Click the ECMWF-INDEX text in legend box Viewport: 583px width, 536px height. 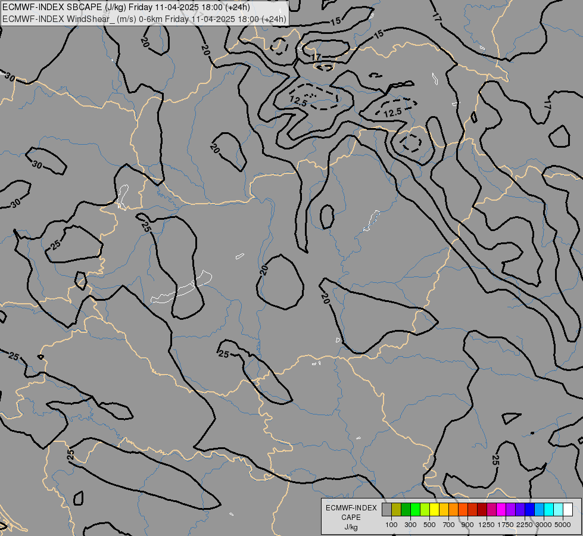pyautogui.click(x=351, y=508)
